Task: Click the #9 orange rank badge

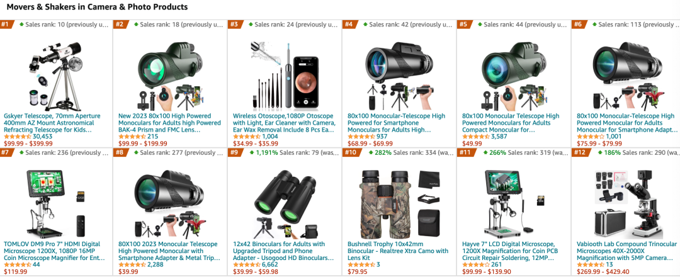Action: (x=234, y=152)
